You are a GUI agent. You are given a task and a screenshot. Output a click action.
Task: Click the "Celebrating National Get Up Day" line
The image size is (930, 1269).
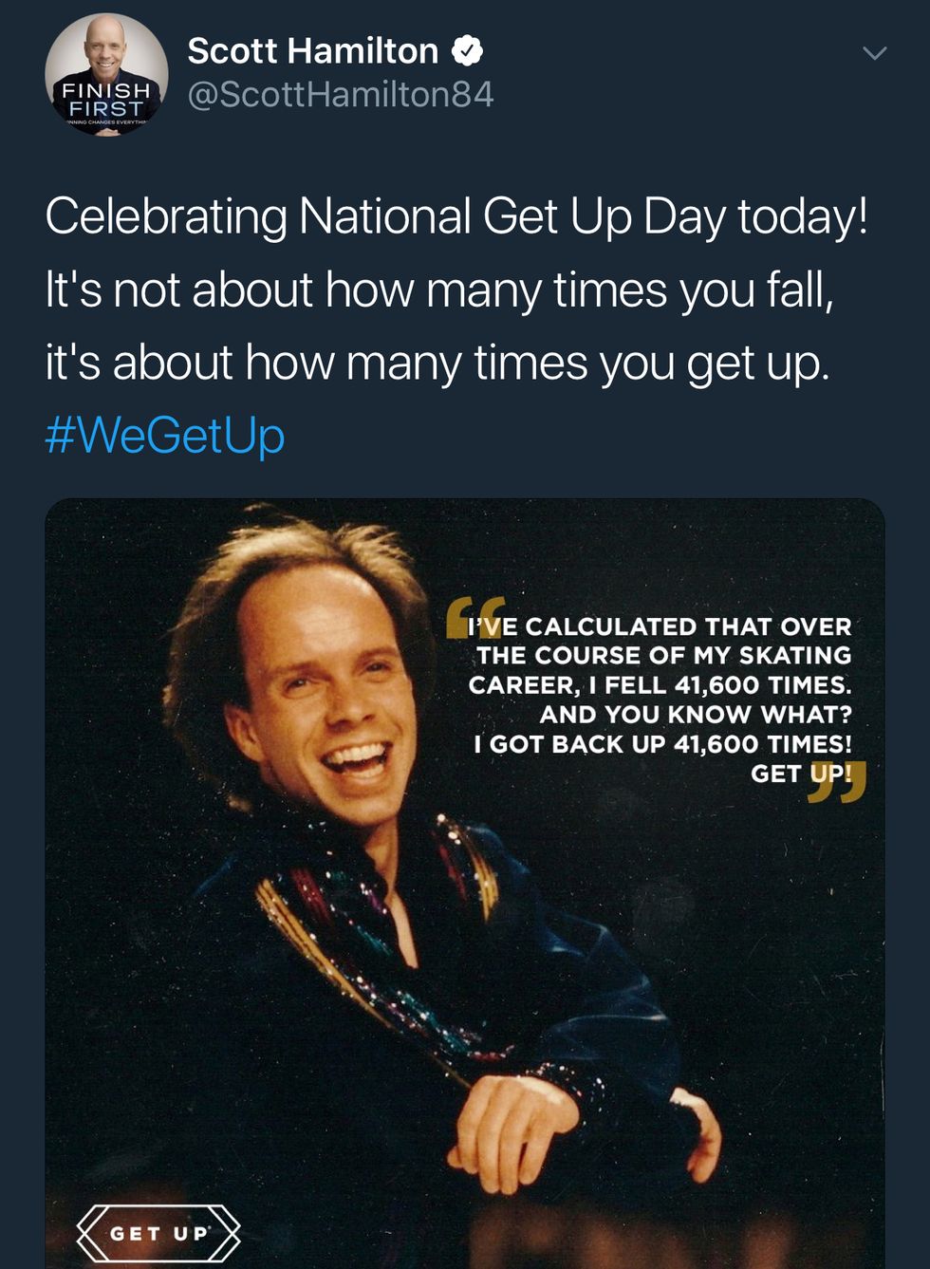coord(456,216)
